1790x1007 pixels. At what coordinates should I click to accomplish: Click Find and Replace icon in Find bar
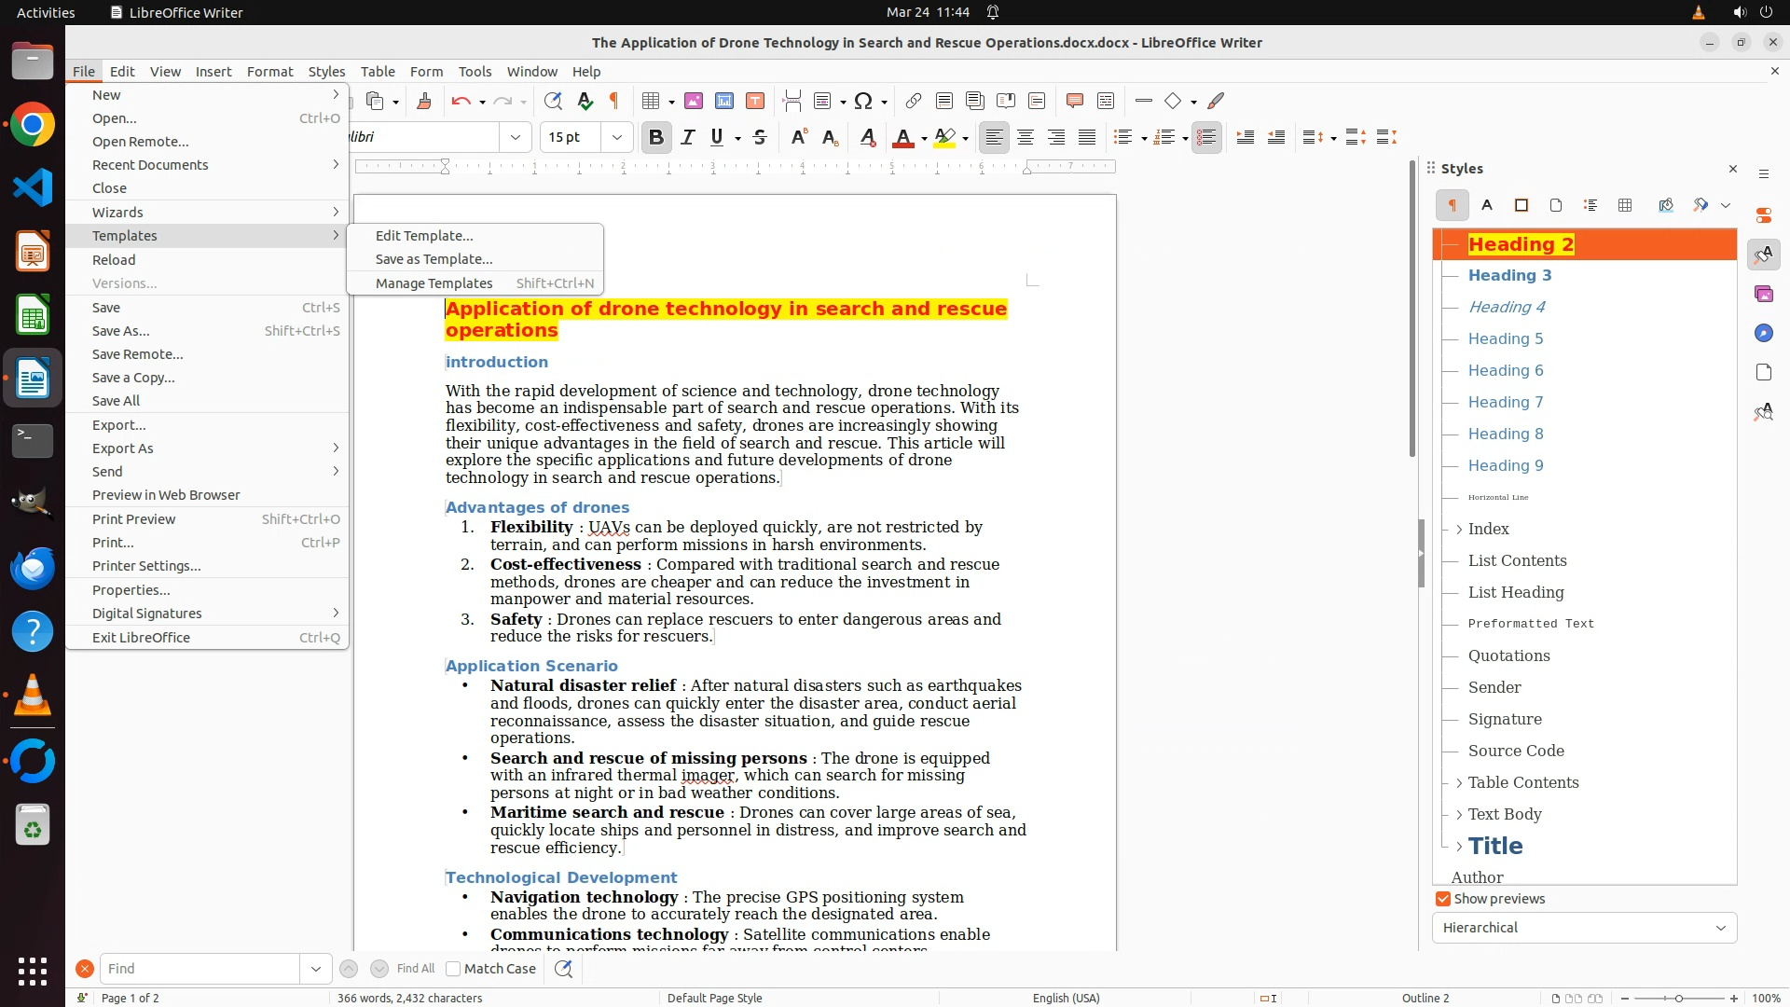[x=563, y=969]
